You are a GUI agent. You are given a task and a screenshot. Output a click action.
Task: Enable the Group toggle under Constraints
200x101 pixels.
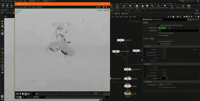point(145,67)
